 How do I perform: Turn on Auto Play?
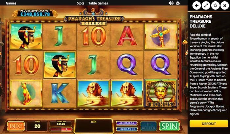coord(127,123)
